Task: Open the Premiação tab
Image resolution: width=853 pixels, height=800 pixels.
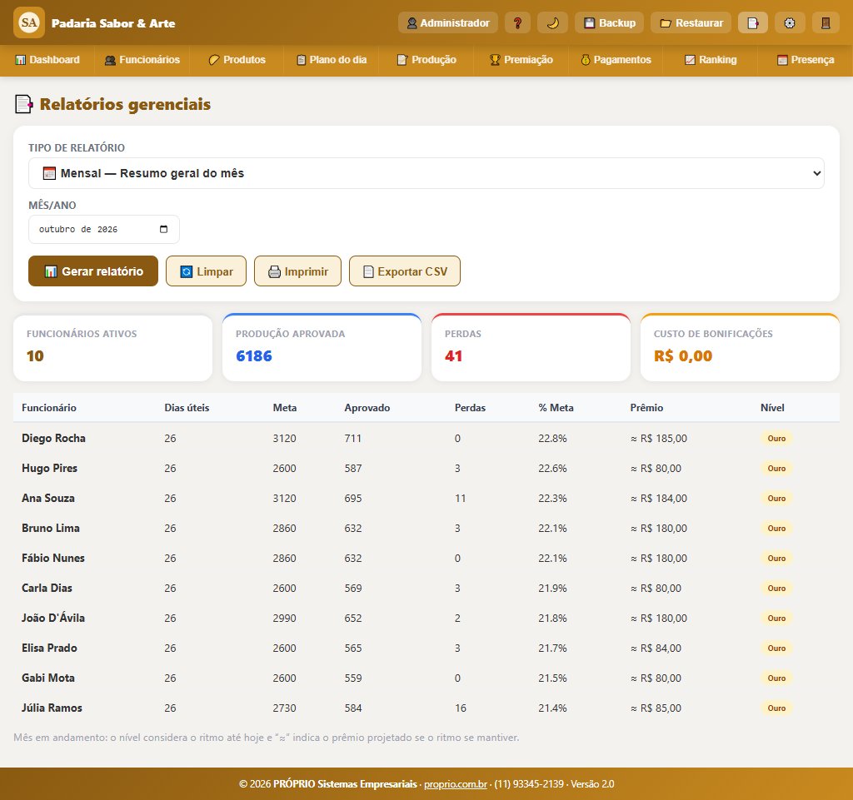Action: [521, 60]
